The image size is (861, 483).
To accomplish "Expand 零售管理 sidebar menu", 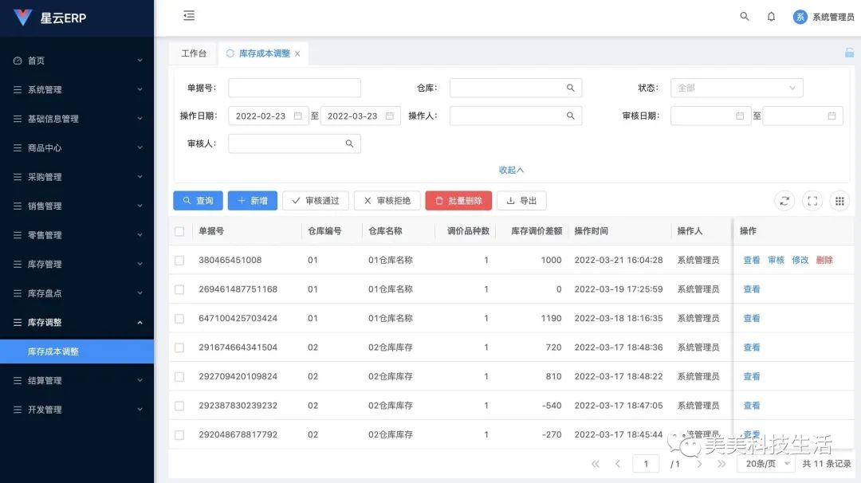I will (77, 235).
